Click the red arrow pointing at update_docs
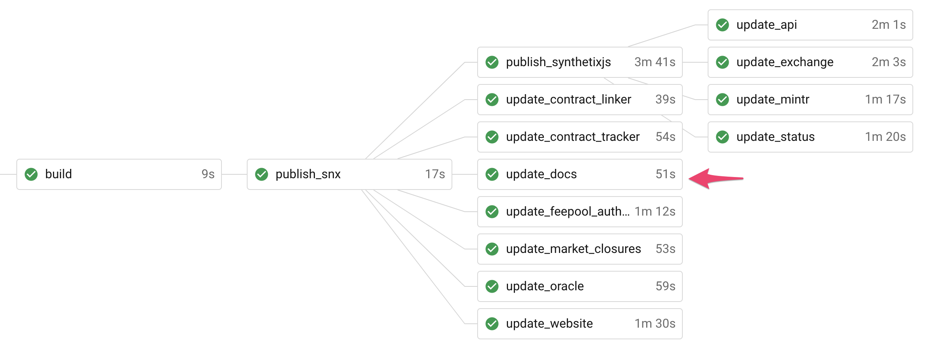 [x=716, y=179]
